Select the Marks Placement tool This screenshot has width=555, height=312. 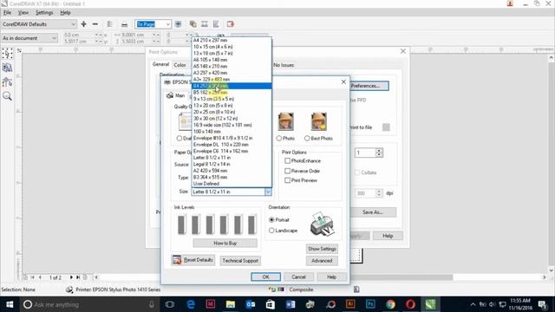tap(7, 82)
